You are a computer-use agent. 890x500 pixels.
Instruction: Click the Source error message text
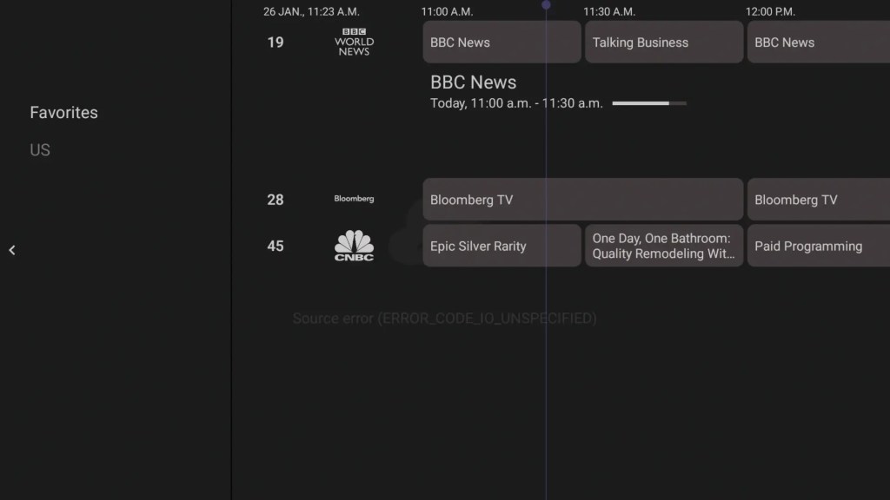click(444, 318)
